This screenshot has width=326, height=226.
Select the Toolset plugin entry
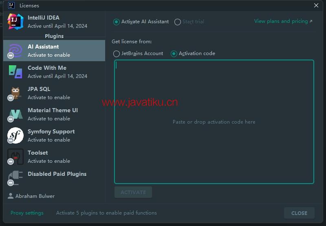[54, 157]
